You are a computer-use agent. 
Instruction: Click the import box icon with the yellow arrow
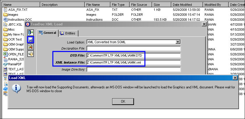click(31, 54)
